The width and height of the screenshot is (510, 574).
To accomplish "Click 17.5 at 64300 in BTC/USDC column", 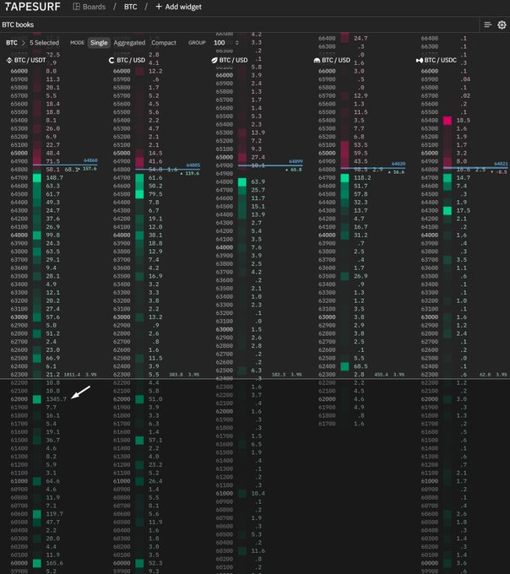I will point(463,210).
